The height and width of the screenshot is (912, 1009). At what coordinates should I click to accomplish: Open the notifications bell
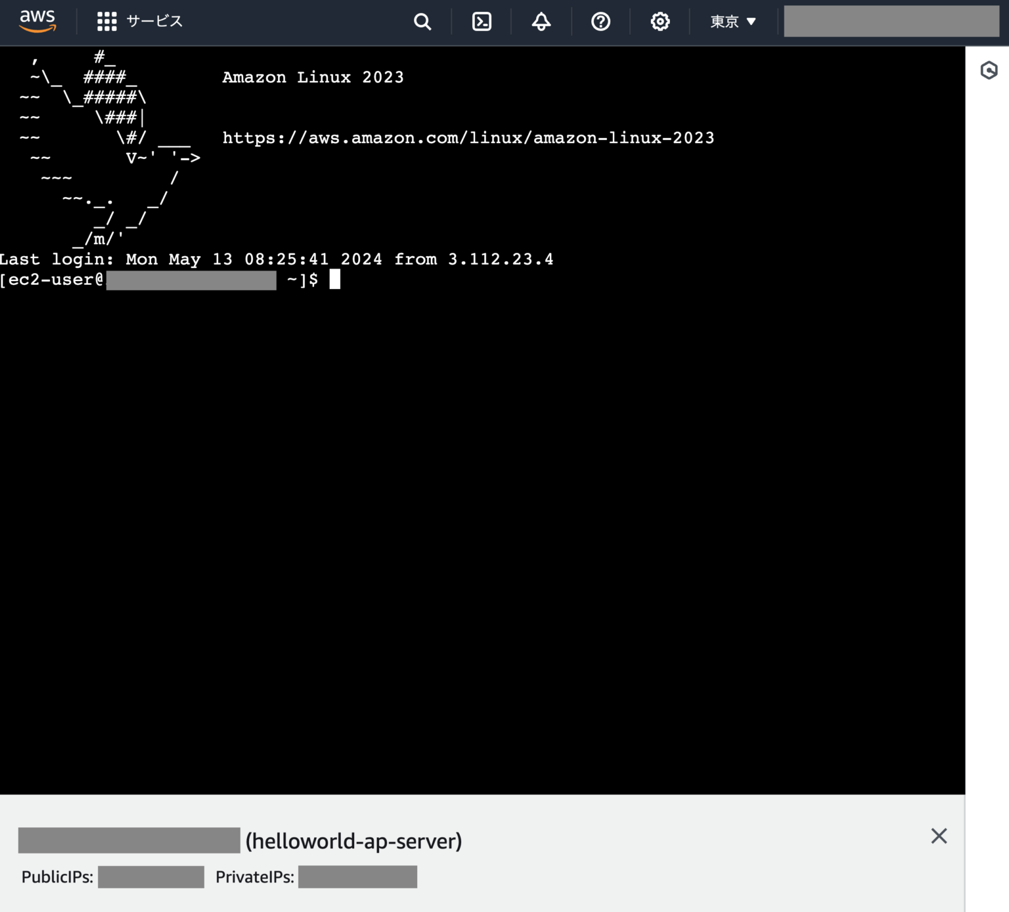coord(541,22)
